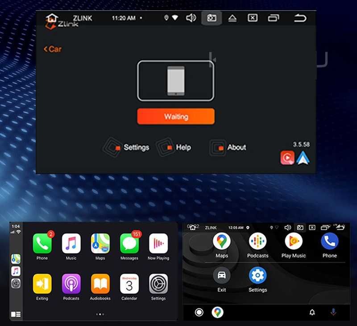
Task: Tap the eject triangle icon in Zlink bar
Action: click(232, 18)
